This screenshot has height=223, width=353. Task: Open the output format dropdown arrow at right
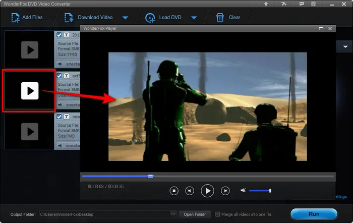[x=345, y=46]
